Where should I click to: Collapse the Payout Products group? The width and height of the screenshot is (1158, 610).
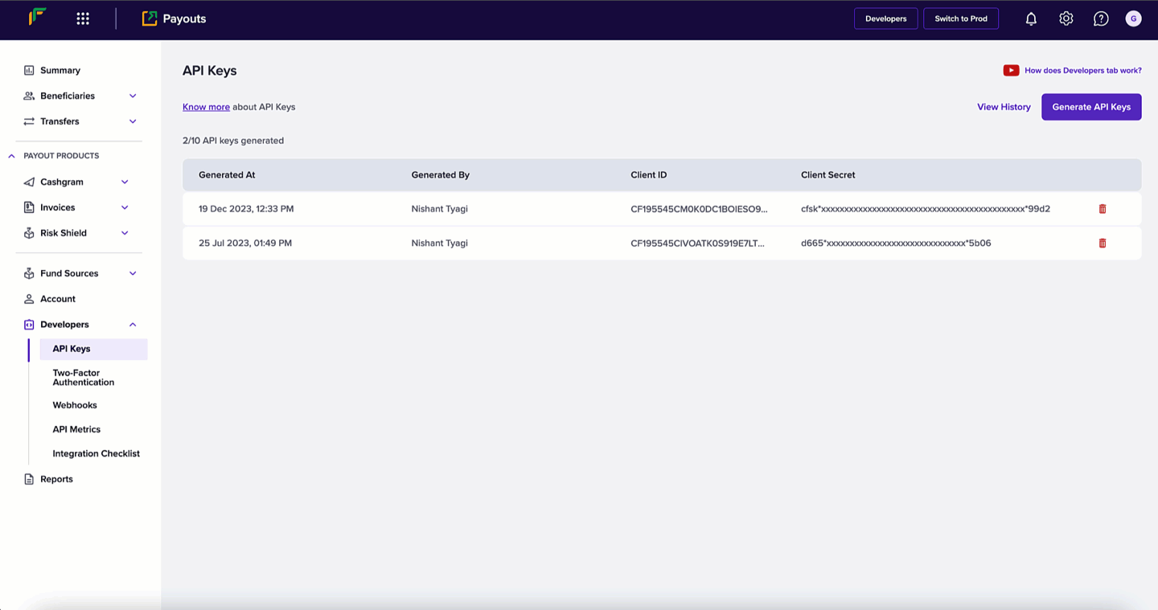pos(11,155)
